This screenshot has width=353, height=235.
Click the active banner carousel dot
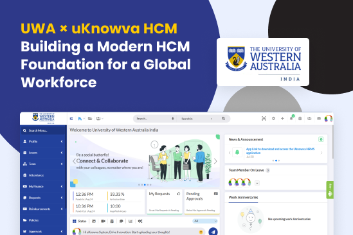point(145,185)
